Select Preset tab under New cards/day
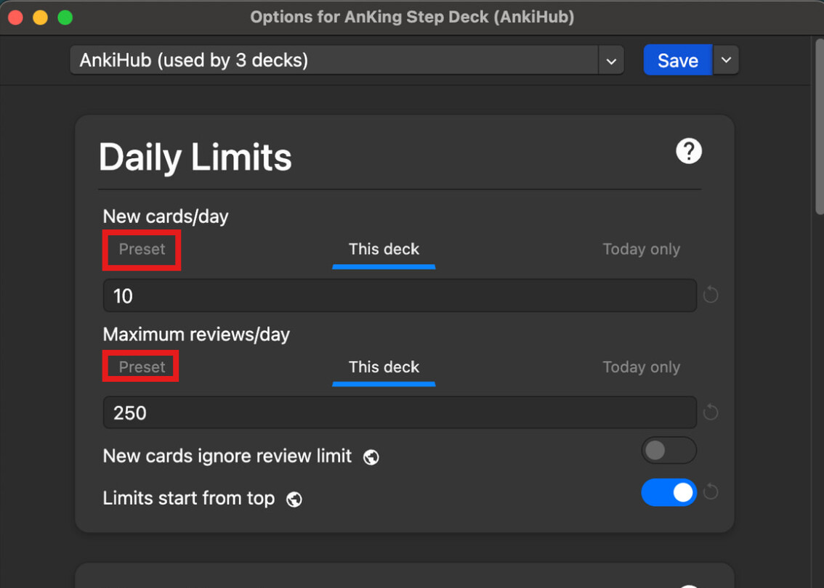 pyautogui.click(x=142, y=250)
